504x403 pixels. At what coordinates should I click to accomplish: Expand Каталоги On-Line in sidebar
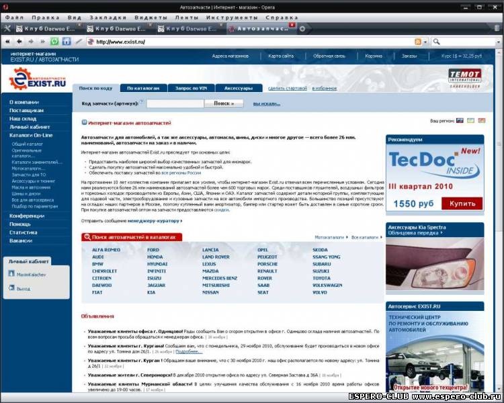click(x=31, y=135)
